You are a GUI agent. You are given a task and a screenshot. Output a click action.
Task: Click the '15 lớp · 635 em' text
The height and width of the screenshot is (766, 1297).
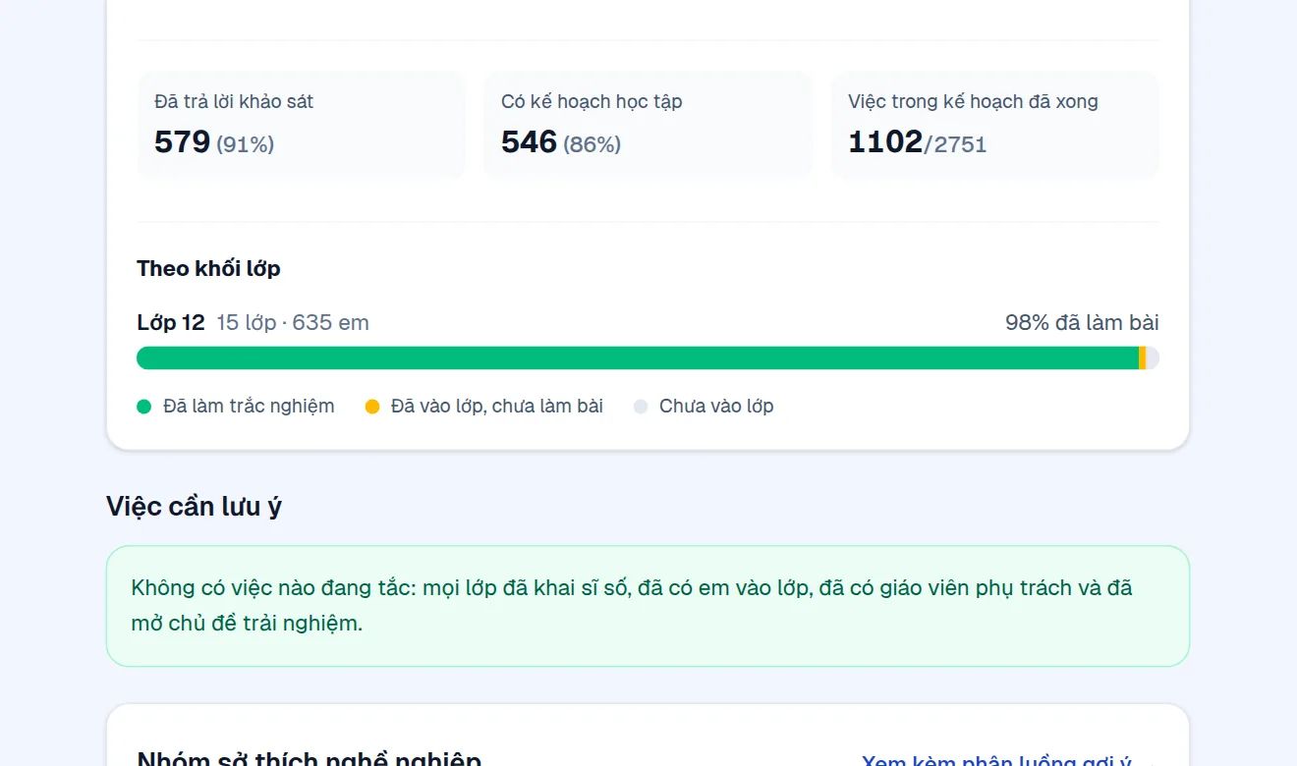click(x=293, y=323)
